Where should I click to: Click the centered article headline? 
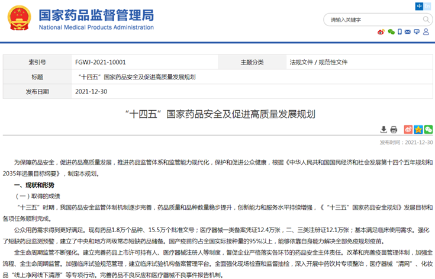coord(220,114)
